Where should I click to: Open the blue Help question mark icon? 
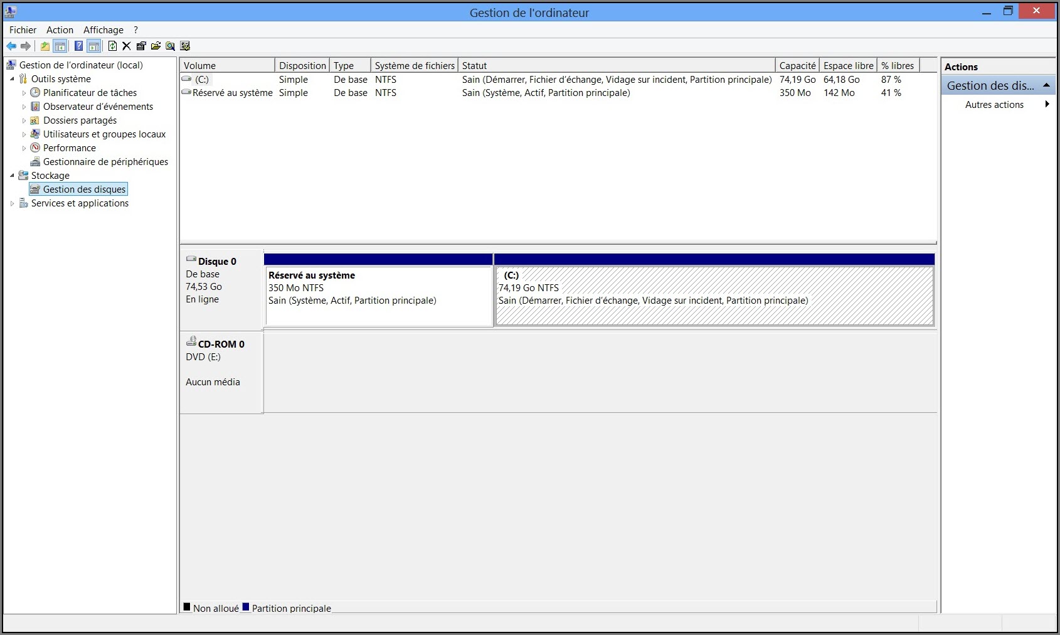pos(78,46)
